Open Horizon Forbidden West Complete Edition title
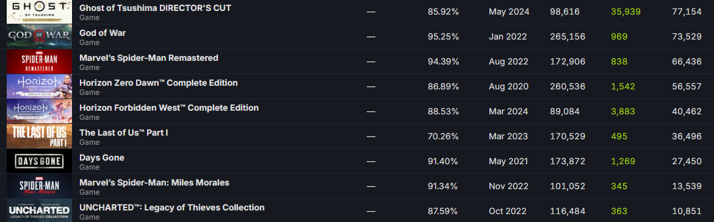The height and width of the screenshot is (222, 714). [169, 108]
